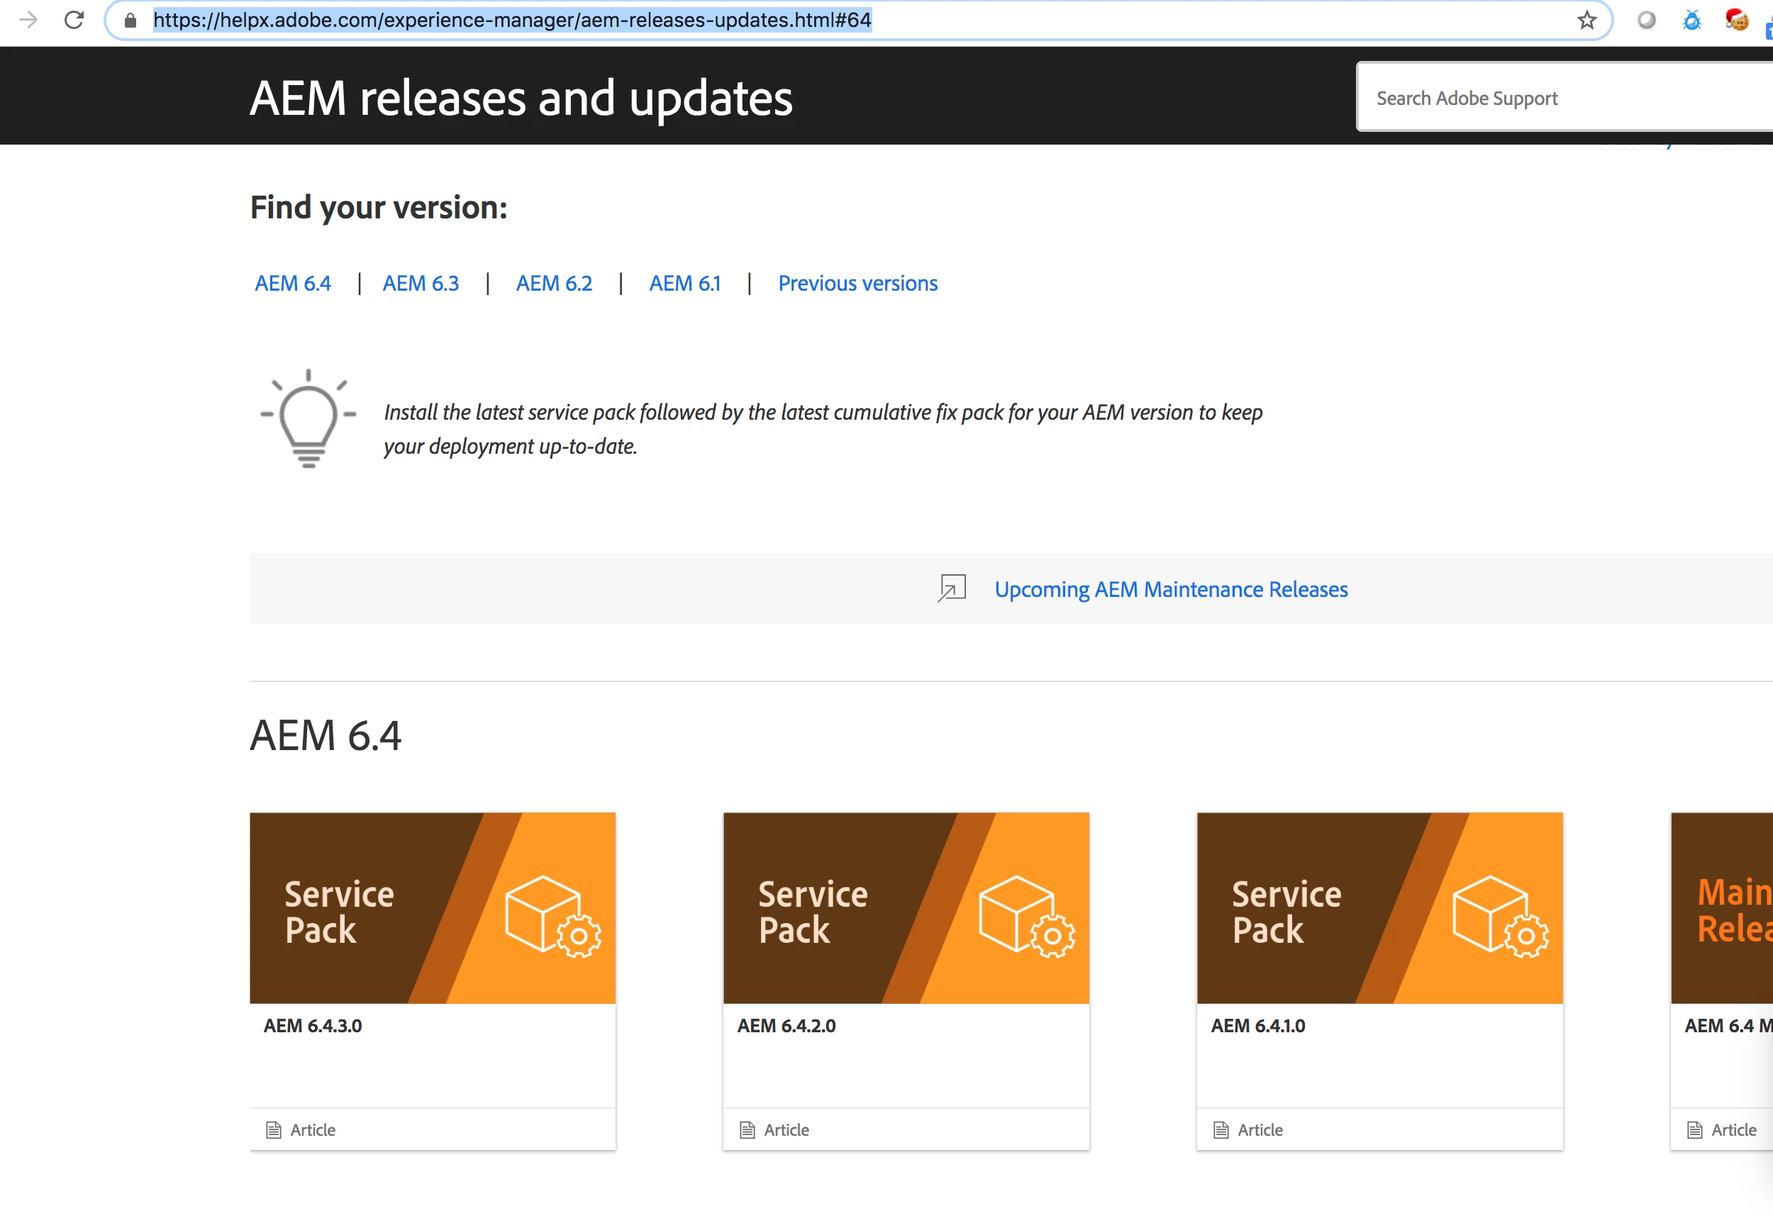The height and width of the screenshot is (1218, 1773).
Task: Jump to AEM 6.2 version link
Action: tap(553, 283)
